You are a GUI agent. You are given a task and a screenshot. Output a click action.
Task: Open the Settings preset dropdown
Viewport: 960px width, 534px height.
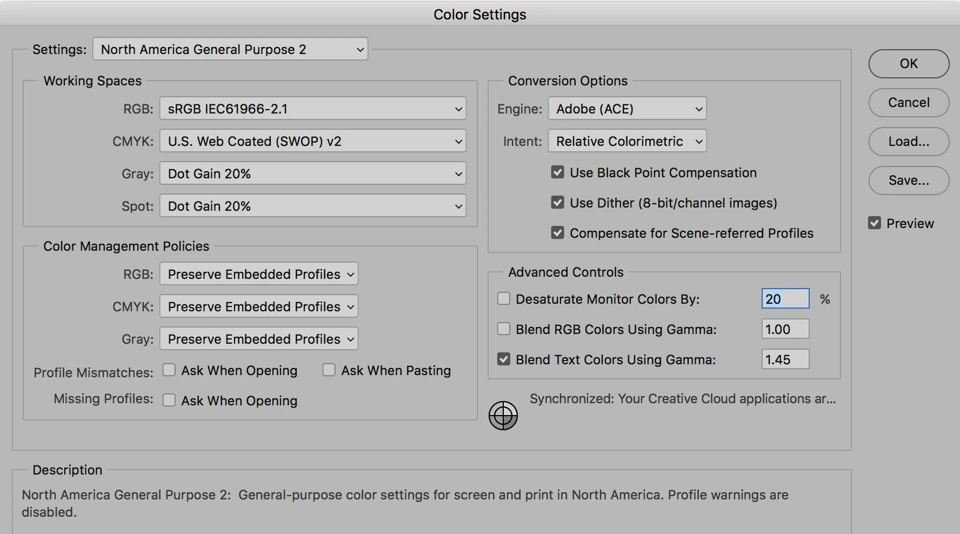coord(230,49)
